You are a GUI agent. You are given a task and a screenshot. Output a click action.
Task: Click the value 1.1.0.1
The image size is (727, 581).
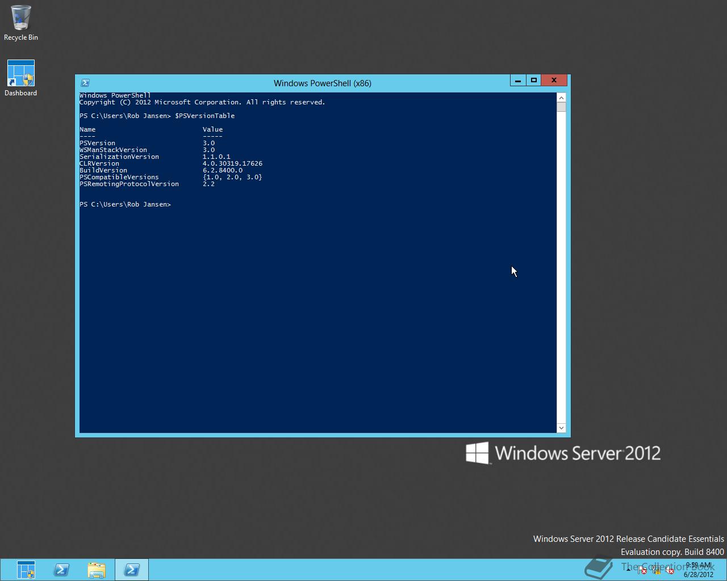(x=216, y=157)
